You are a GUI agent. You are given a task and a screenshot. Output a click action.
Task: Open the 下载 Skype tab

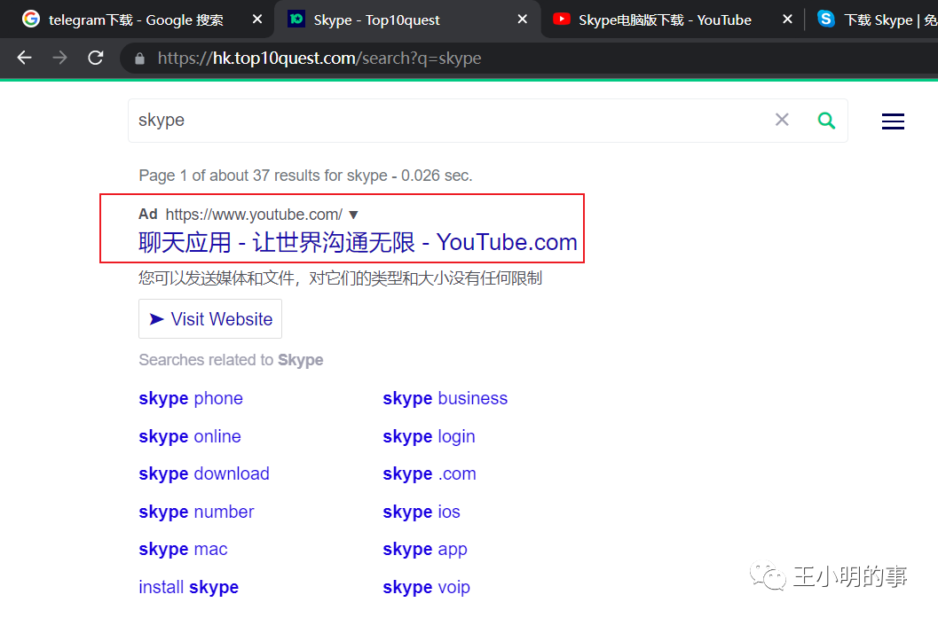(x=877, y=20)
